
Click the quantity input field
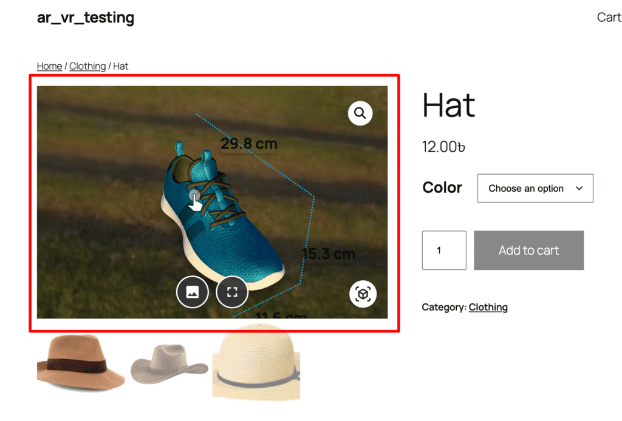(x=444, y=250)
